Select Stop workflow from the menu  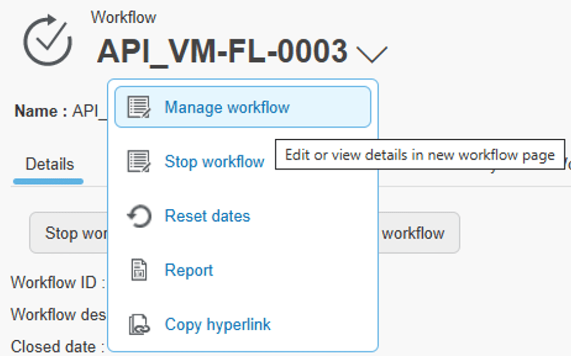pyautogui.click(x=214, y=161)
